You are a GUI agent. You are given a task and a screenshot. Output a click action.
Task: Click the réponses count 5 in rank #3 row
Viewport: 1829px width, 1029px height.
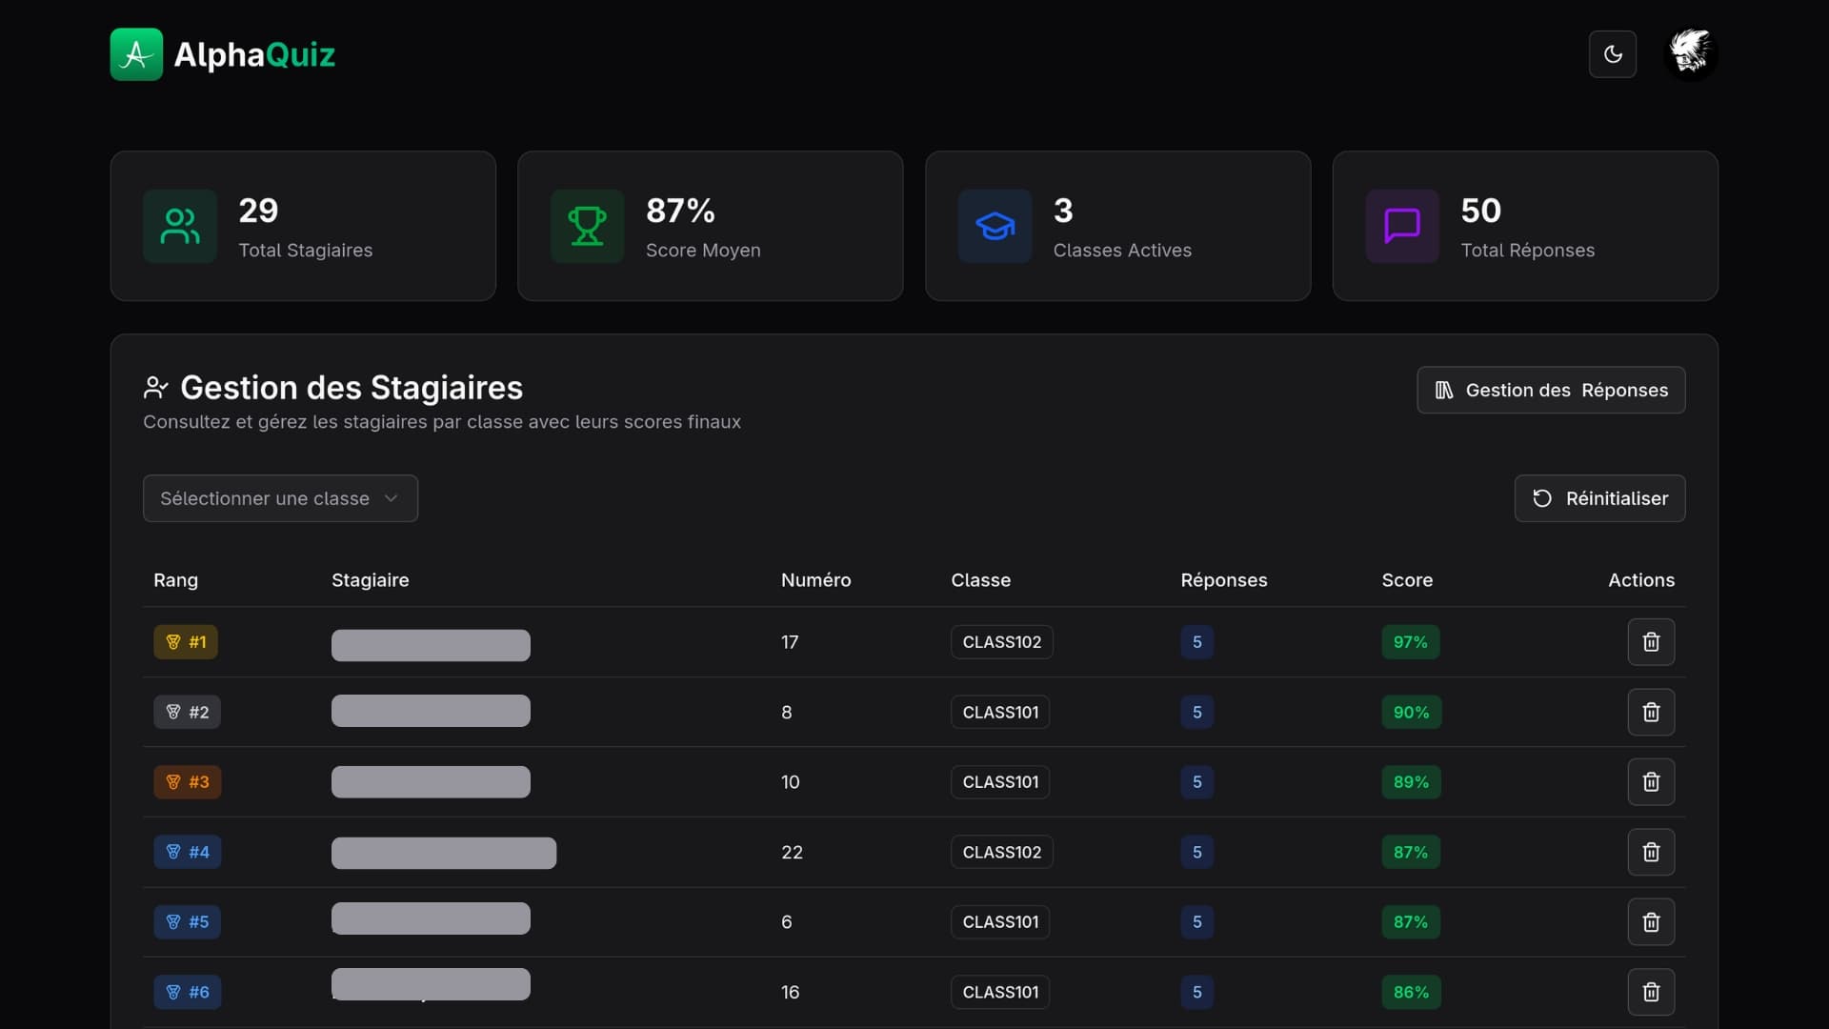point(1196,782)
